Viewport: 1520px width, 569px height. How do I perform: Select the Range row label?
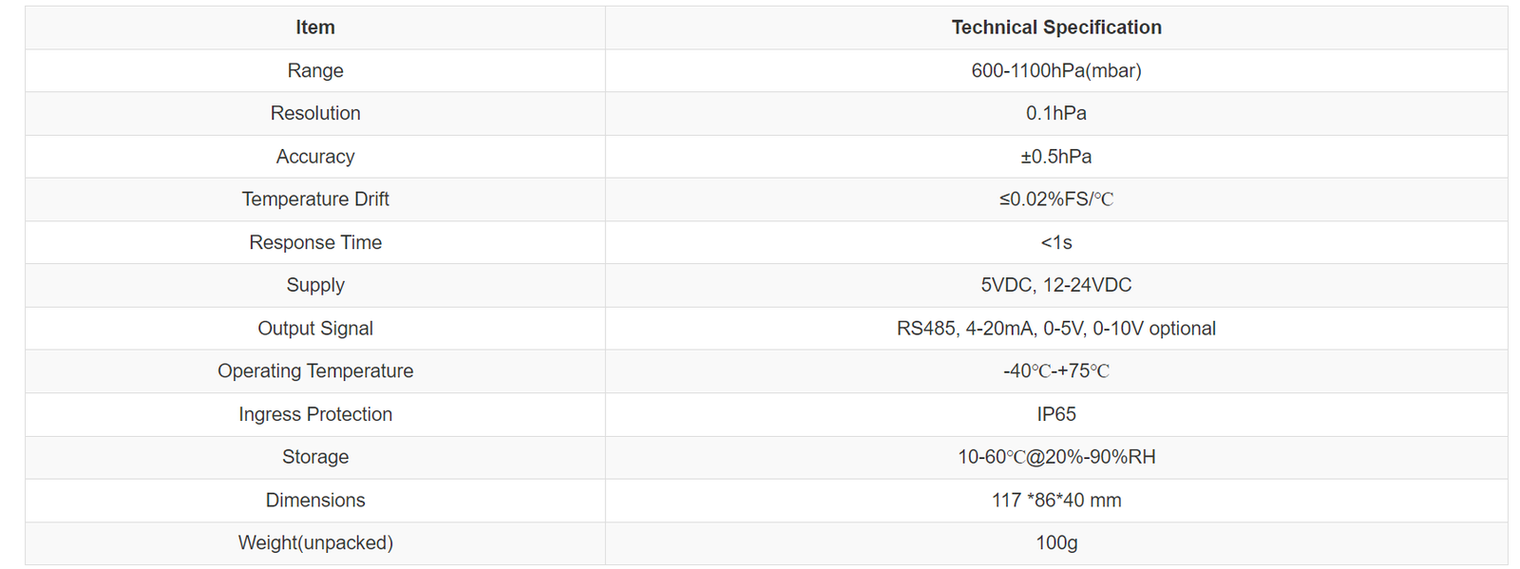315,70
